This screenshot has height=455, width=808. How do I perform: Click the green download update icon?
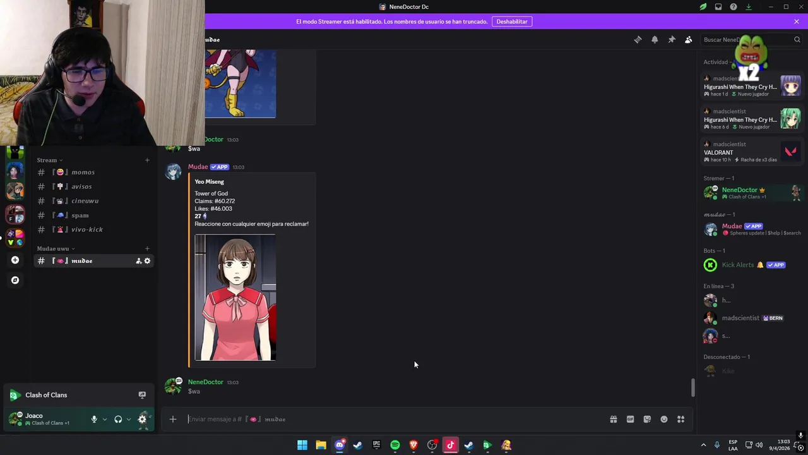[749, 7]
